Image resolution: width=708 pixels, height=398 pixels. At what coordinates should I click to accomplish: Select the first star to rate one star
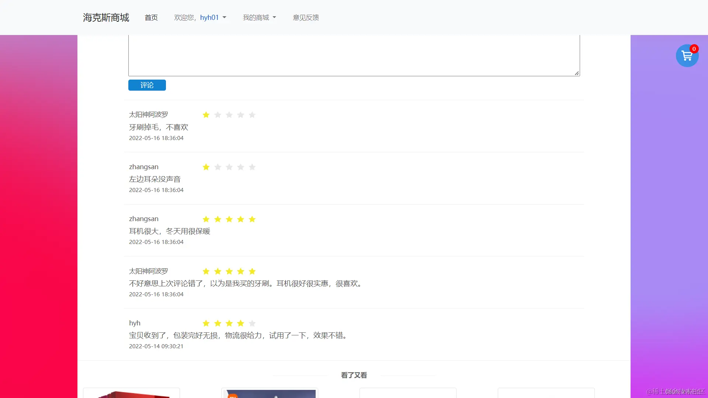tap(206, 115)
